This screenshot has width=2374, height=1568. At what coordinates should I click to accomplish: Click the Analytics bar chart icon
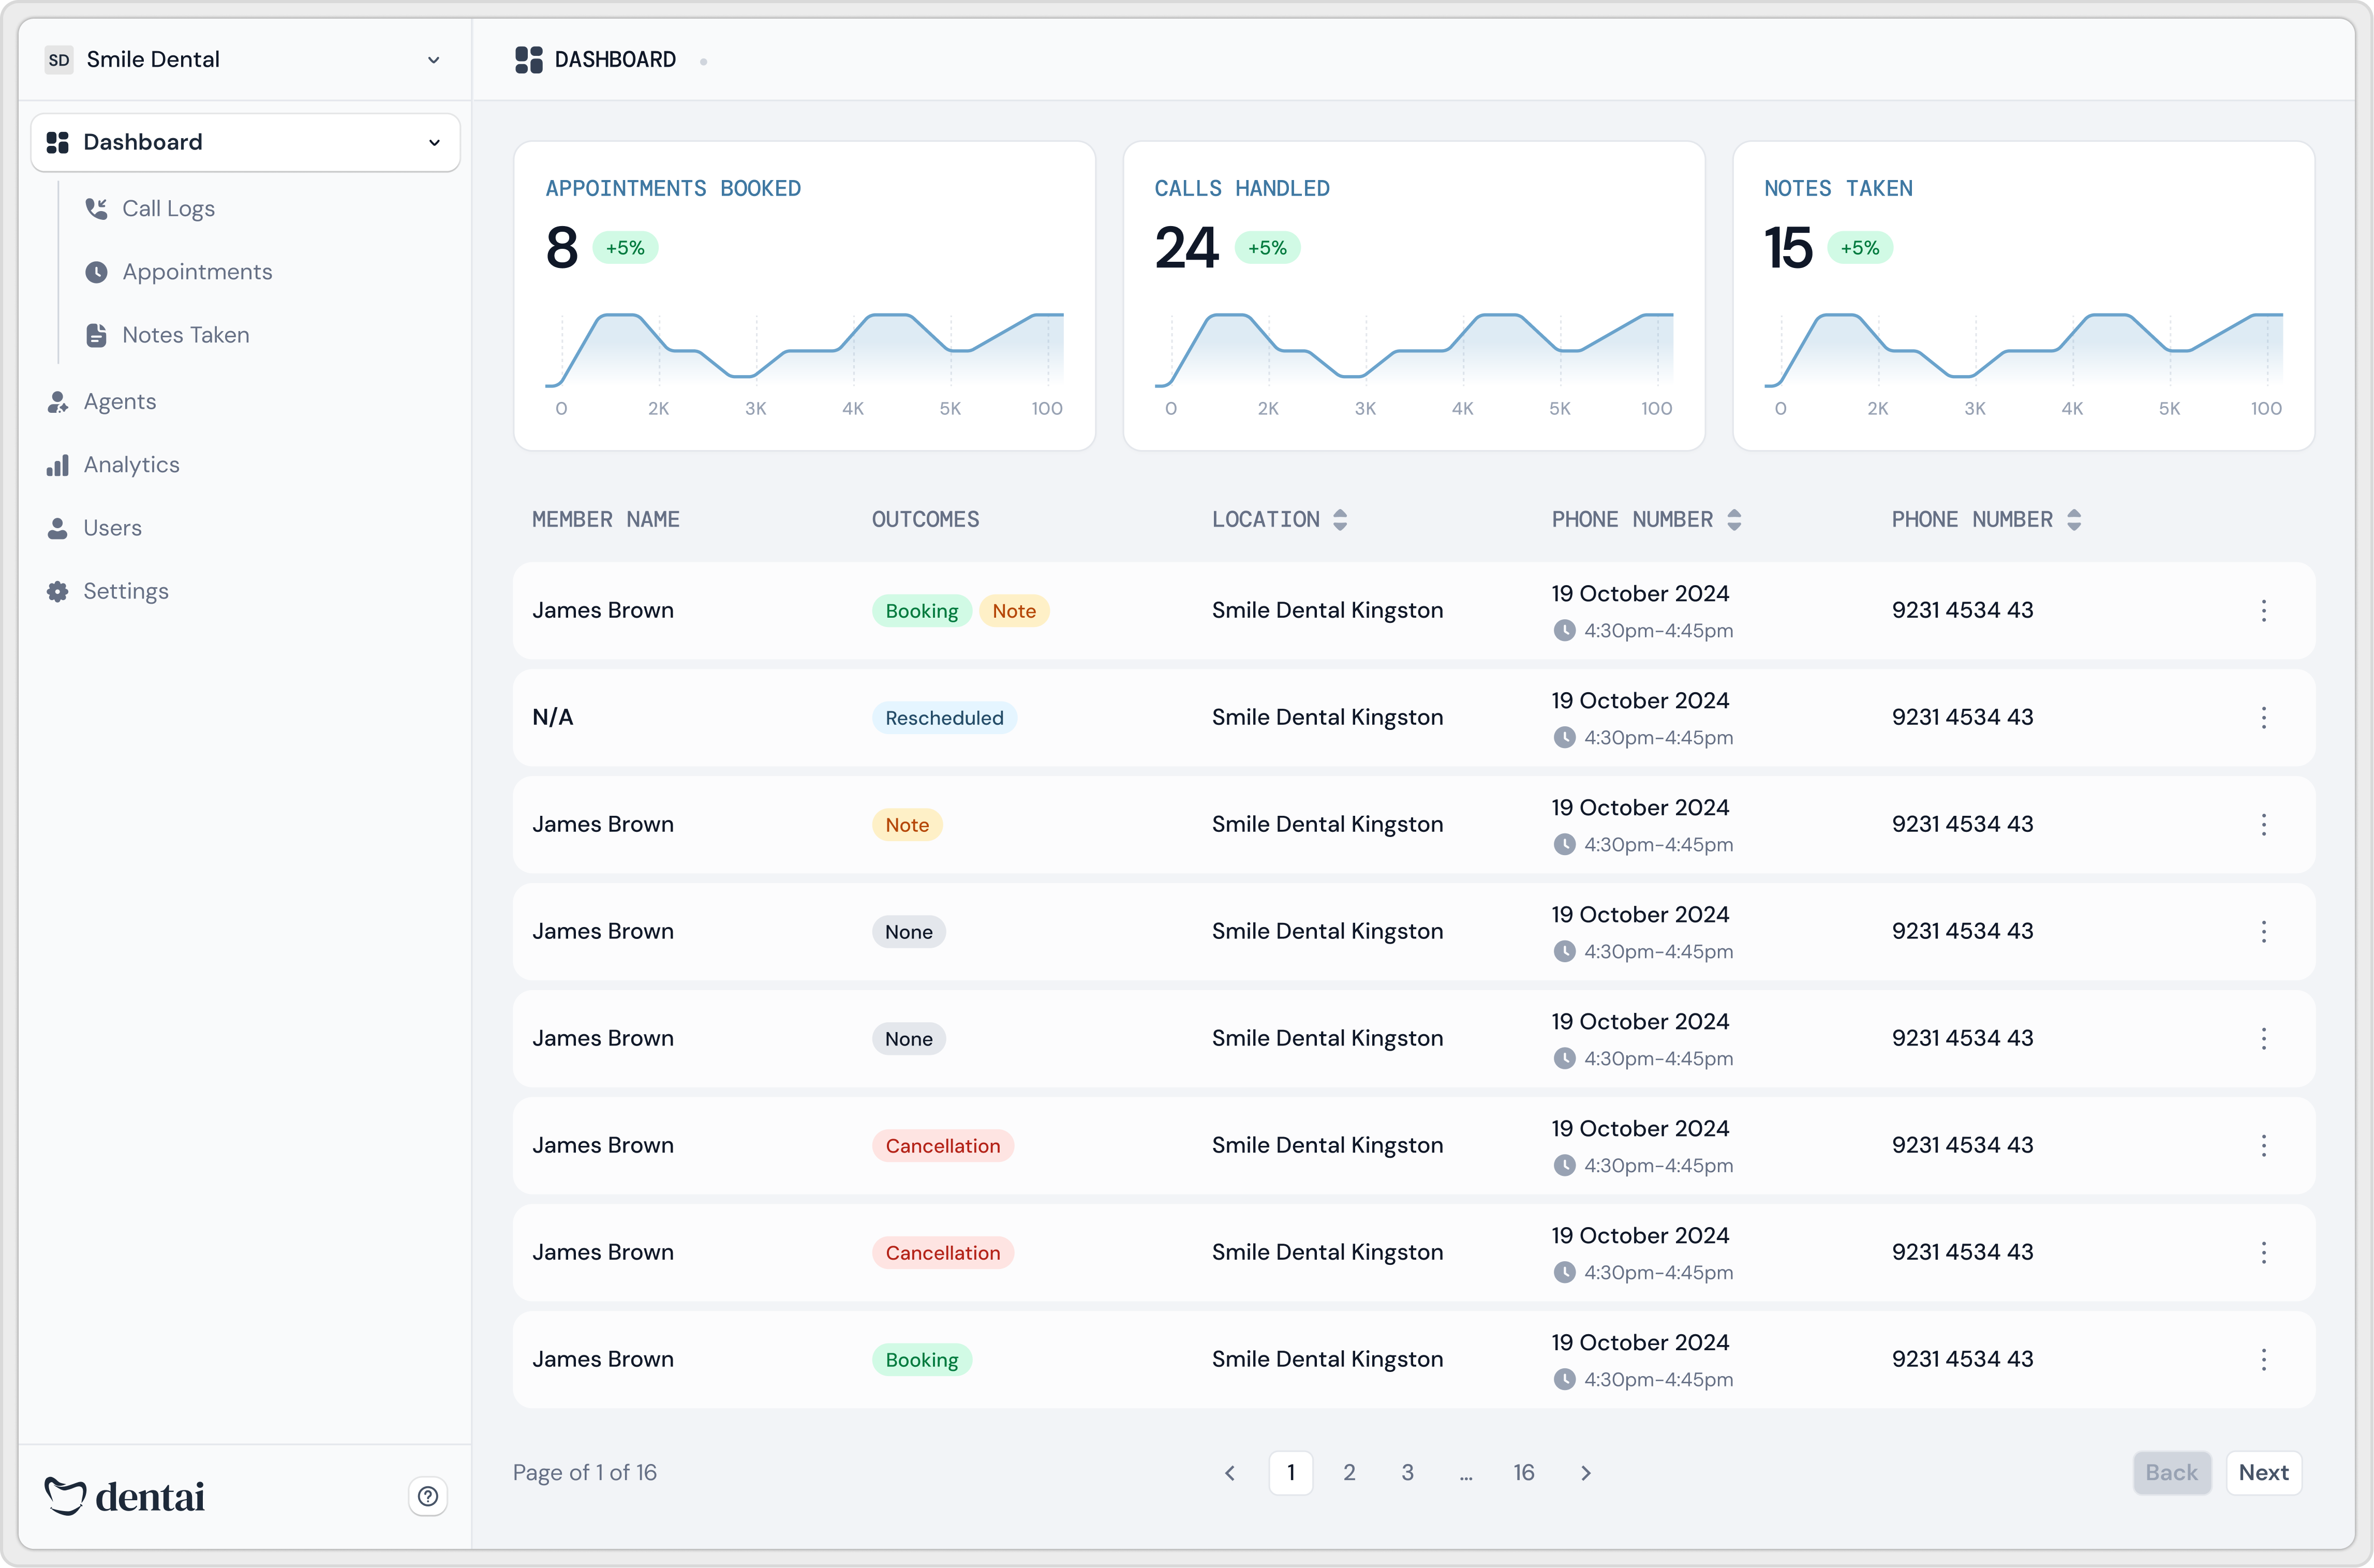58,465
